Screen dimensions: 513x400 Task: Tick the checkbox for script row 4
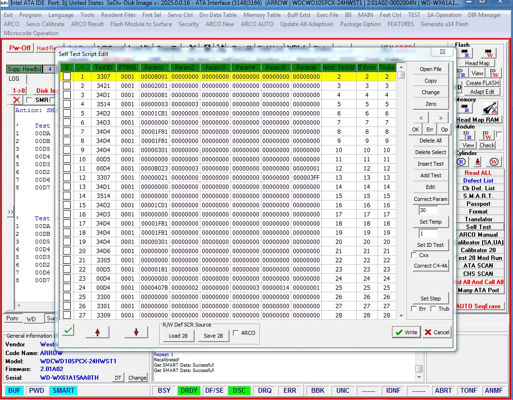[x=67, y=104]
